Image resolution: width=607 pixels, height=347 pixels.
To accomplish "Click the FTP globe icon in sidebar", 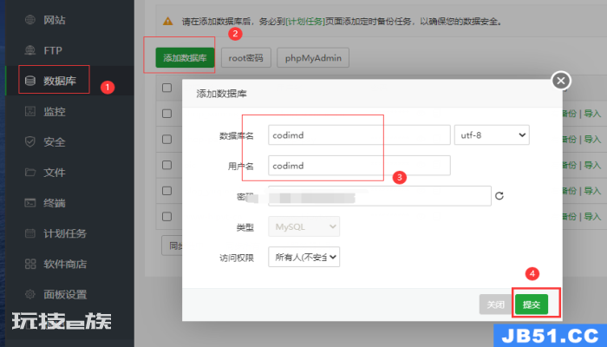I will click(x=30, y=50).
